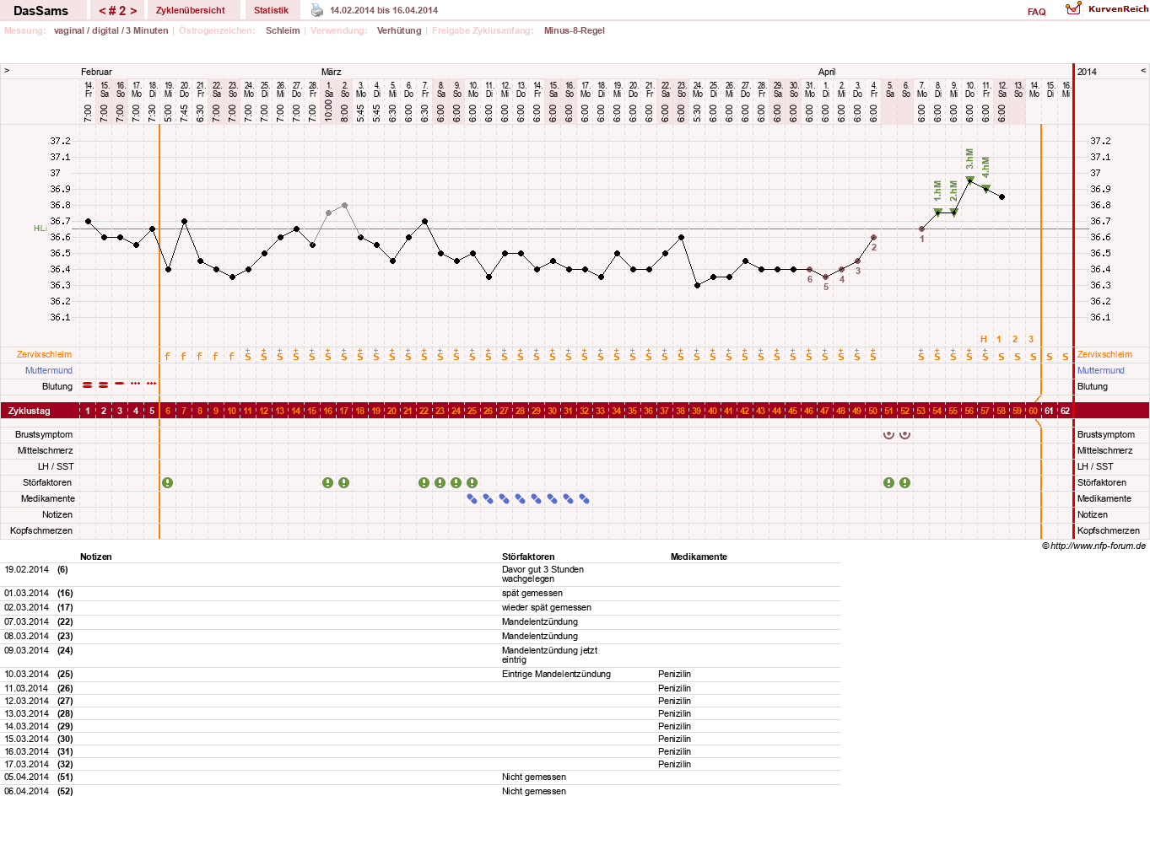Click the date range 14.02.2014 bis 16.04.2014
1150x866 pixels.
coord(384,10)
